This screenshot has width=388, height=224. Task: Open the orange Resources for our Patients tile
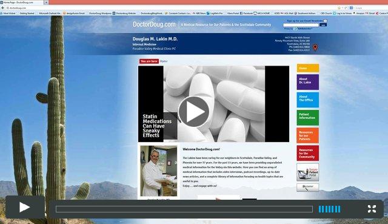pos(308,135)
